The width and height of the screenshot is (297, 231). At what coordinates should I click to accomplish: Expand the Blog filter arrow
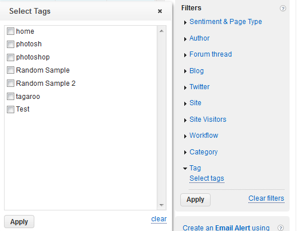(x=185, y=71)
